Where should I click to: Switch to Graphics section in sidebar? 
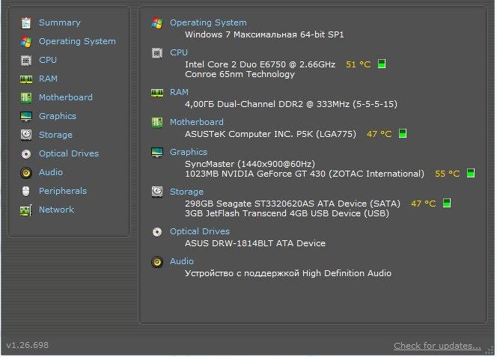58,116
